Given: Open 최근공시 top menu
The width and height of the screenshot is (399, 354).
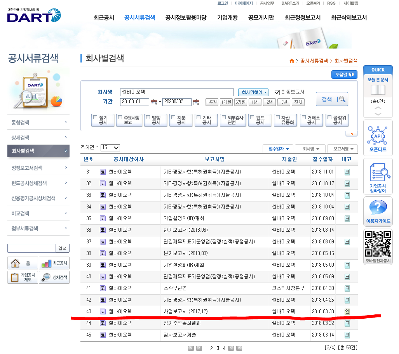Looking at the screenshot, I should pos(104,17).
